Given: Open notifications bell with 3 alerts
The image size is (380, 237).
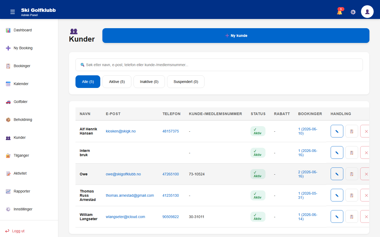Looking at the screenshot, I should tap(340, 12).
